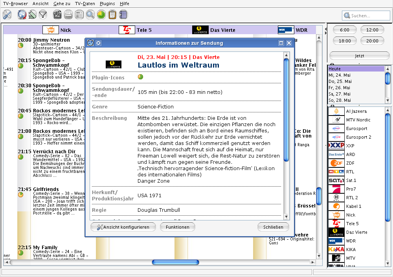393x277 pixels.
Task: Open the TV-Browser menu
Action: click(16, 4)
